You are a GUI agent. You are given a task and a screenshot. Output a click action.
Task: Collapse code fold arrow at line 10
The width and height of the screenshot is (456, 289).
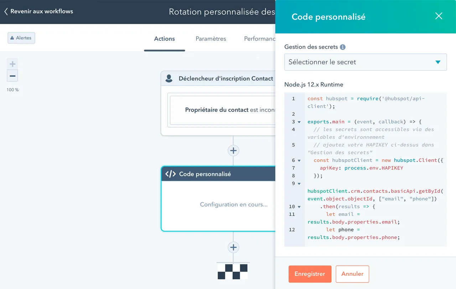(x=299, y=207)
